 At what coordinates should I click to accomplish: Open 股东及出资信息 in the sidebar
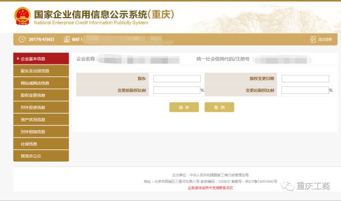pyautogui.click(x=41, y=71)
